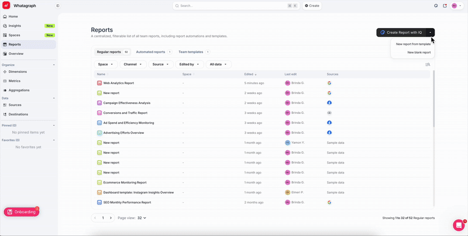Image resolution: width=468 pixels, height=236 pixels.
Task: Click the Whatagraph logo icon
Action: 6,5
